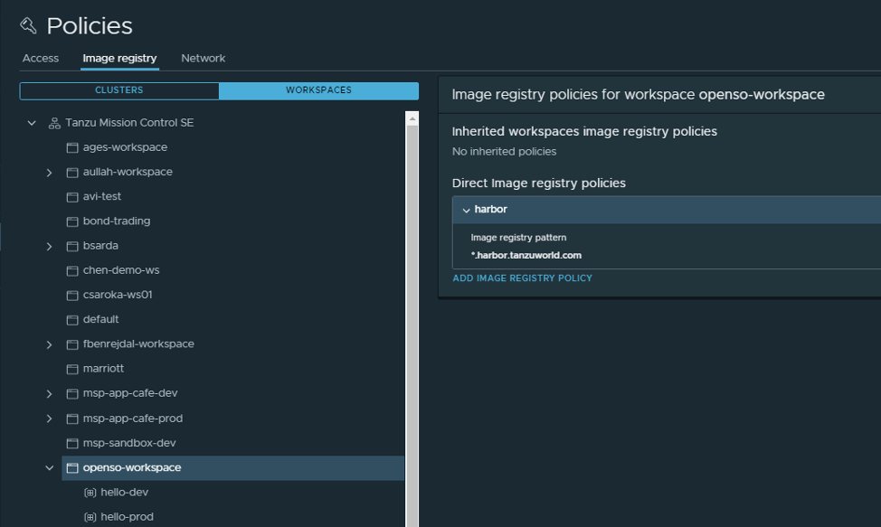Click the hello-prod namespace icon
The height and width of the screenshot is (527, 881).
tap(90, 517)
